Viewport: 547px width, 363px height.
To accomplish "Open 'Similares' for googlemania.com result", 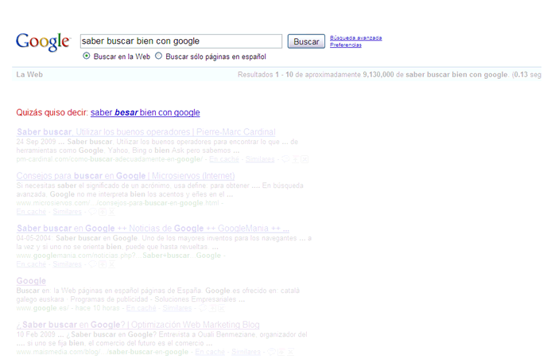I will (x=67, y=264).
